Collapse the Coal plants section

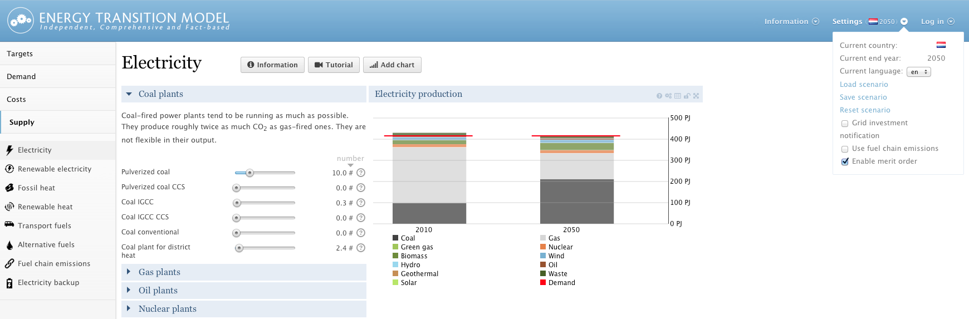point(244,94)
